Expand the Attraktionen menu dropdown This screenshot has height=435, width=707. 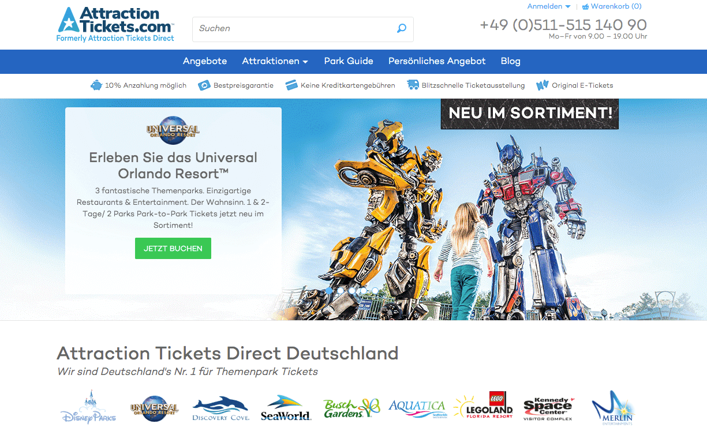275,61
